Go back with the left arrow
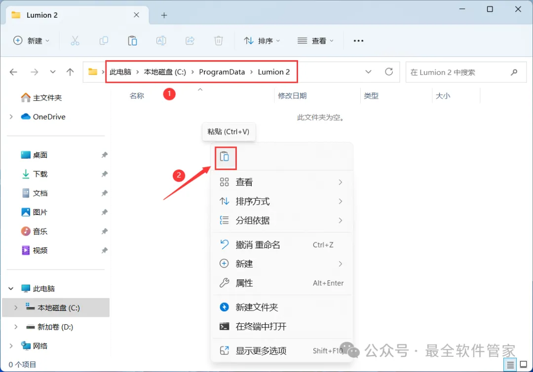 pyautogui.click(x=14, y=72)
